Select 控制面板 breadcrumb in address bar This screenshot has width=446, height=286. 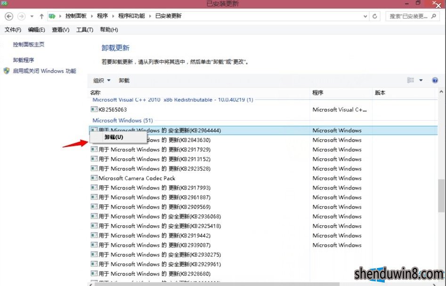(76, 16)
